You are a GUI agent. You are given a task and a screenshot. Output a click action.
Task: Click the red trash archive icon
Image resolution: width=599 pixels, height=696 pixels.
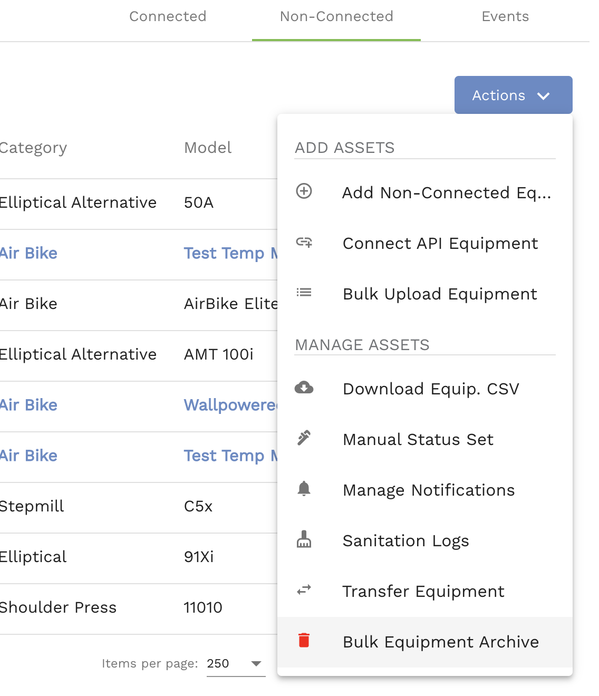(x=304, y=640)
